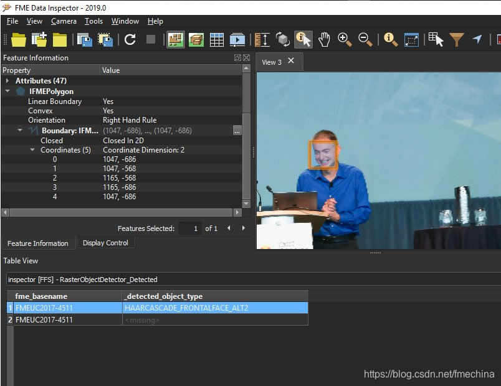
Task: Open the Camera menu
Action: 64,21
